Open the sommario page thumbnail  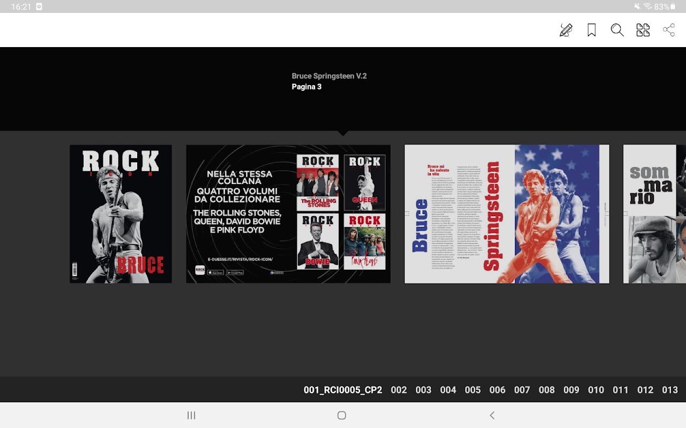tap(654, 214)
